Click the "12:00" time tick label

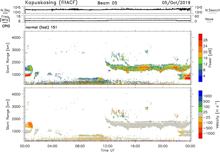[108, 146]
